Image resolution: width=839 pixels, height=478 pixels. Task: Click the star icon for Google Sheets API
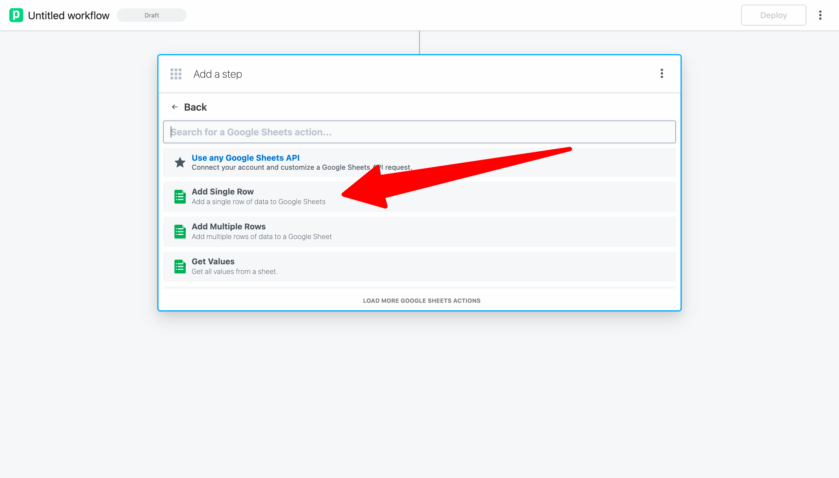click(180, 162)
